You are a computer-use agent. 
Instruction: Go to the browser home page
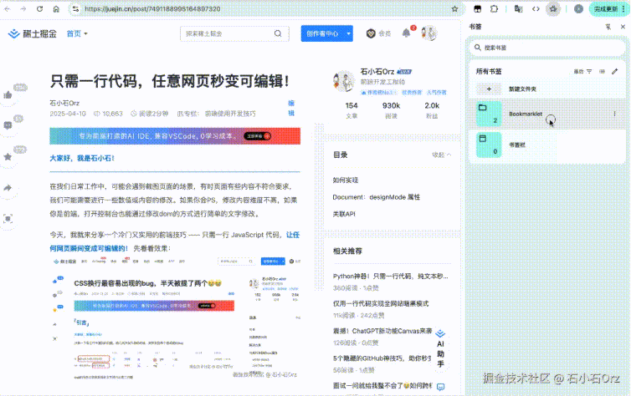[56, 9]
